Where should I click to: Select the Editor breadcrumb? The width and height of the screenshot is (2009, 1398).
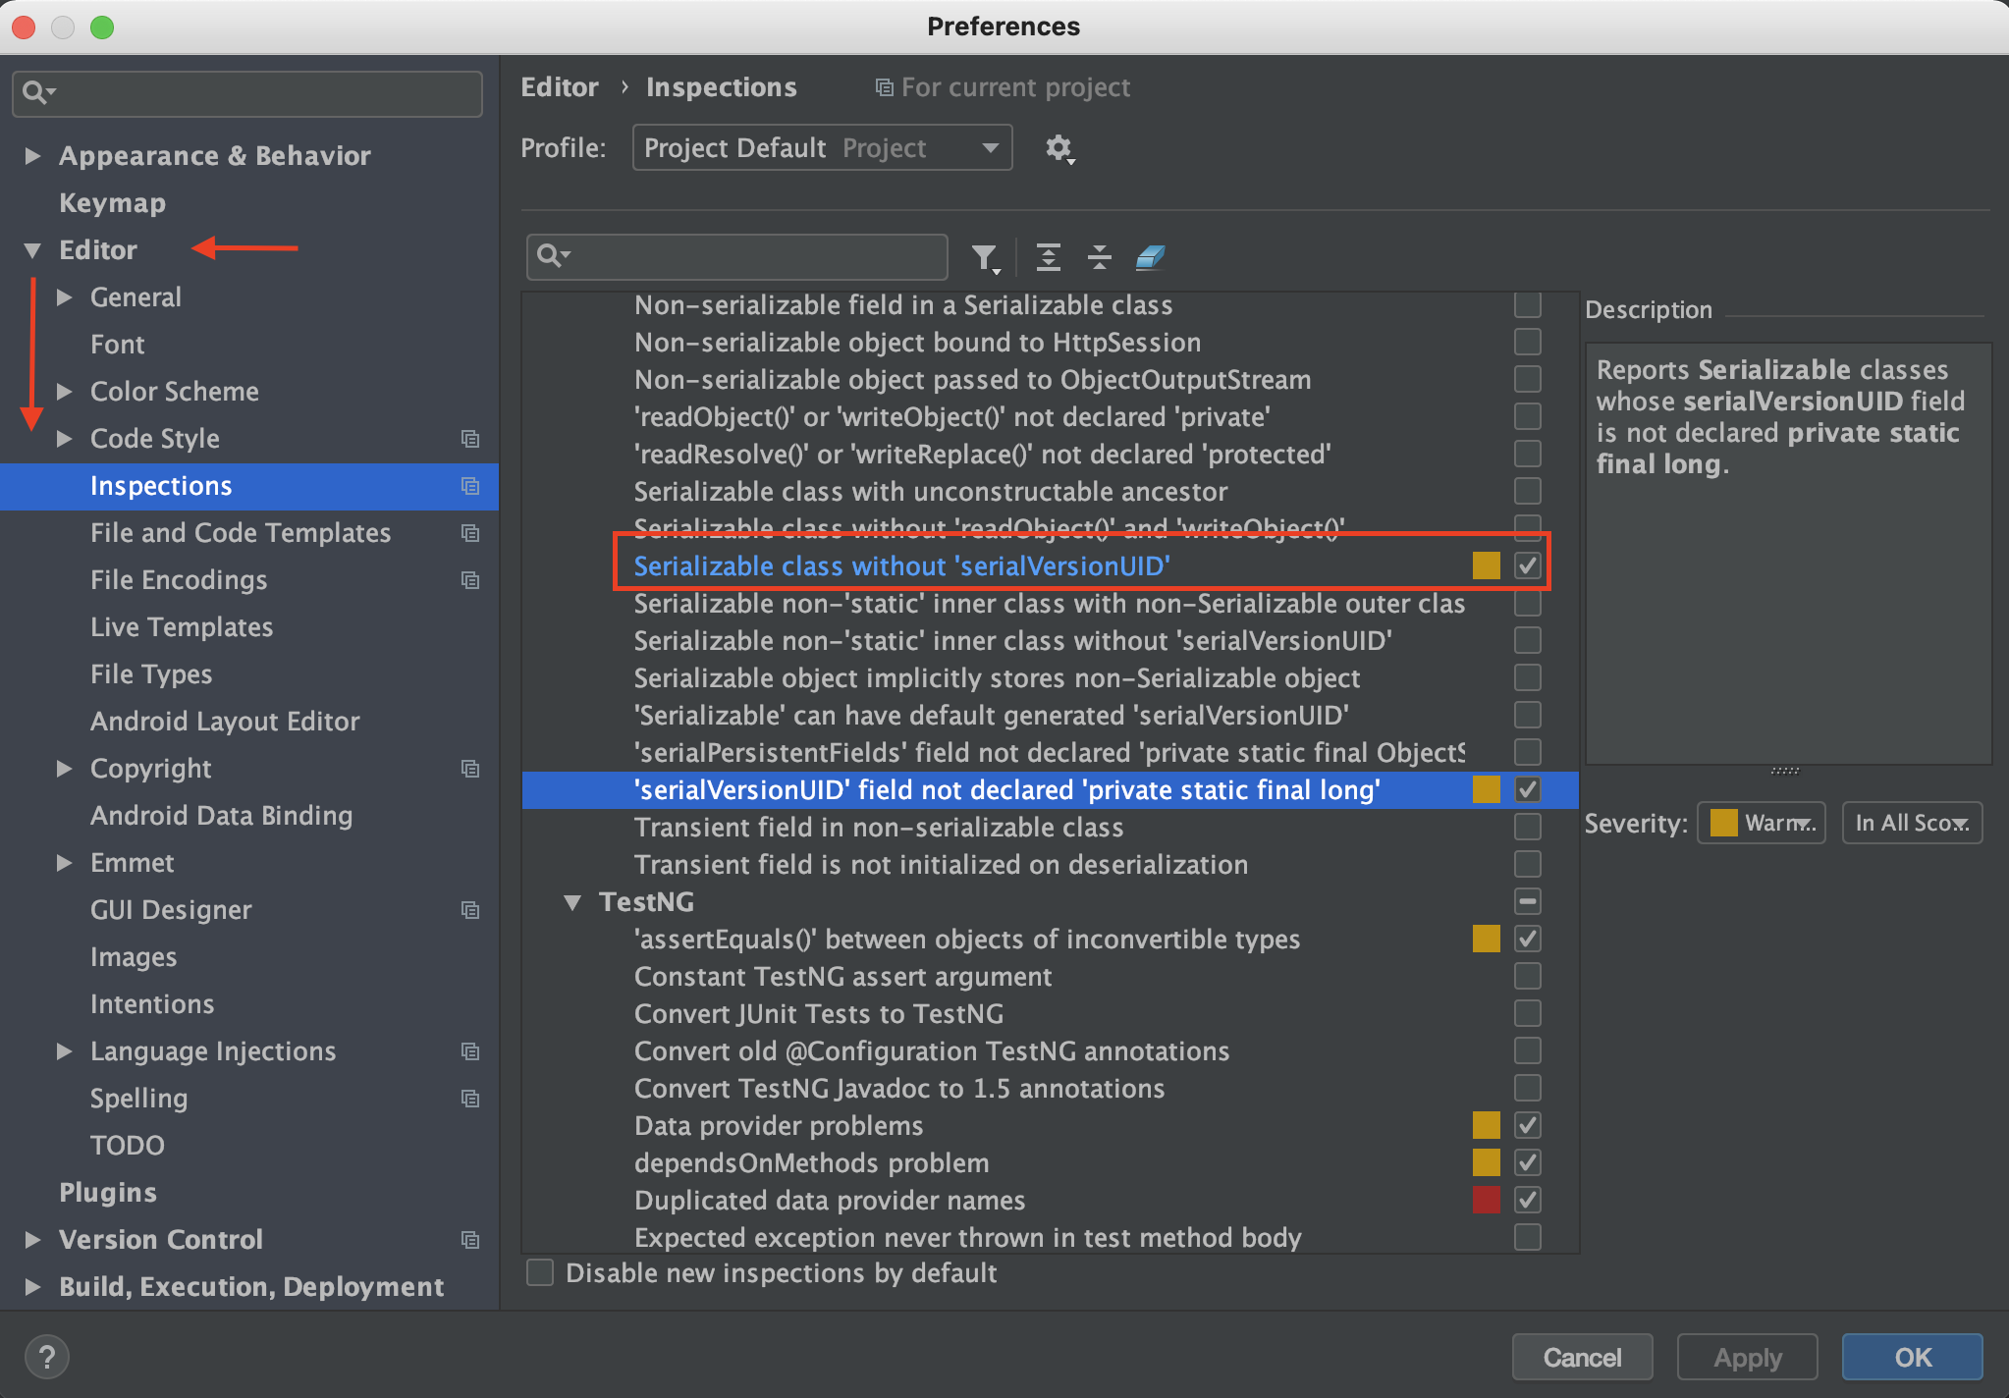click(x=559, y=86)
